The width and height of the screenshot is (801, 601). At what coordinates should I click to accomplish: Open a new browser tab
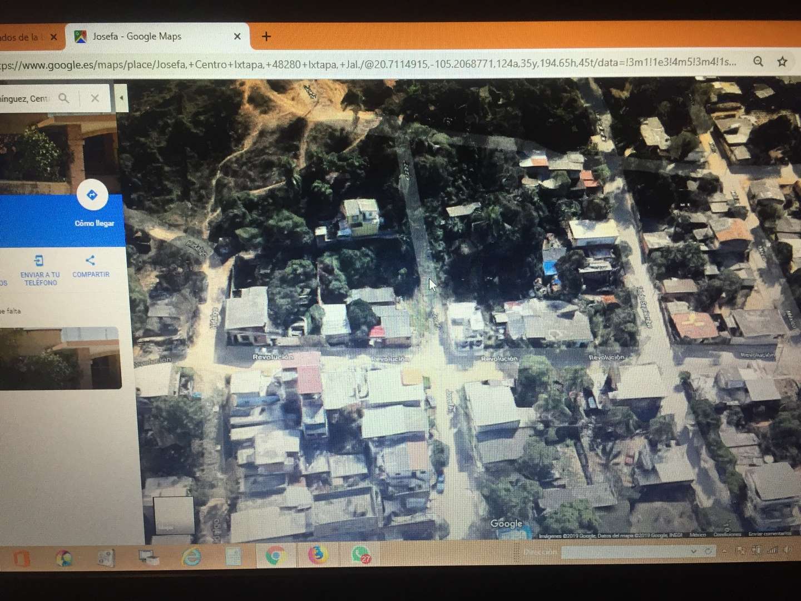(266, 37)
